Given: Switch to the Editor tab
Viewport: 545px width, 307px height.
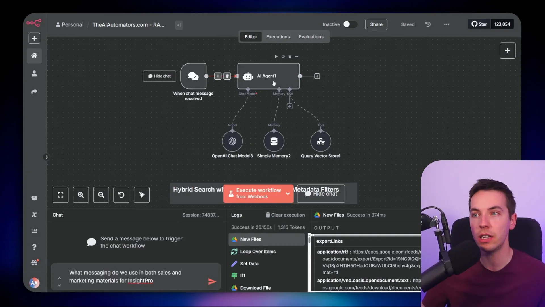Looking at the screenshot, I should [x=251, y=37].
